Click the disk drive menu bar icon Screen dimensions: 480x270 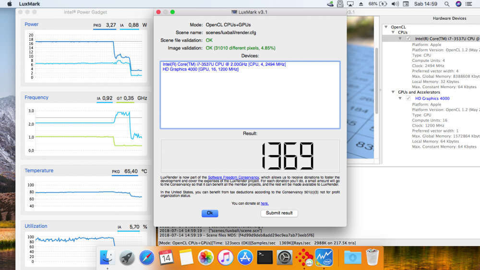point(340,4)
